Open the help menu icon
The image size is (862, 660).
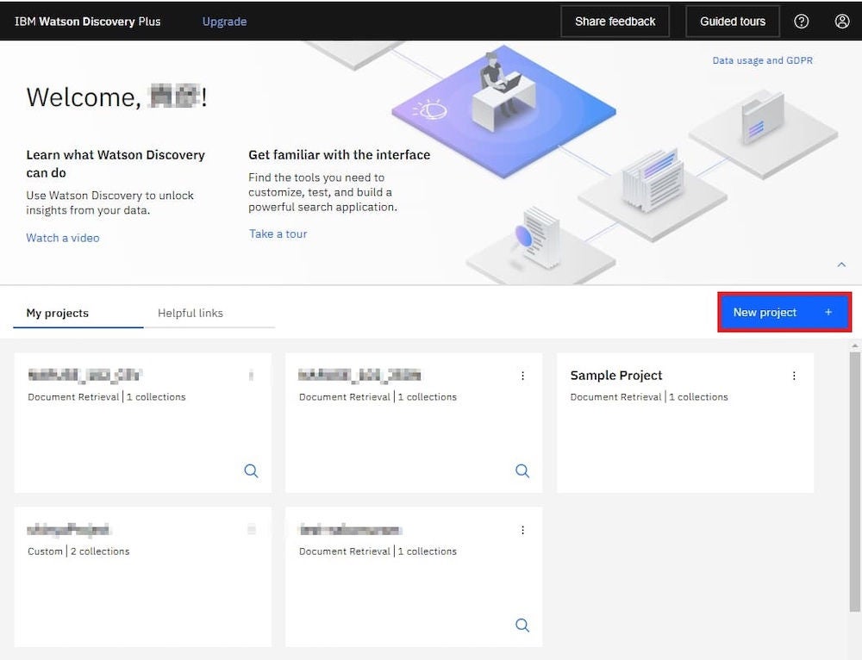click(802, 21)
